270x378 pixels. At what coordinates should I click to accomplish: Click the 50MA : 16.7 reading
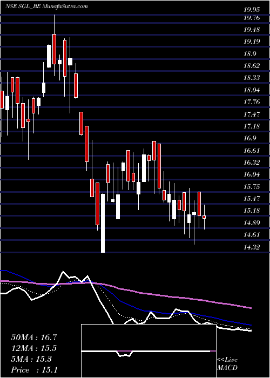(x=34, y=337)
